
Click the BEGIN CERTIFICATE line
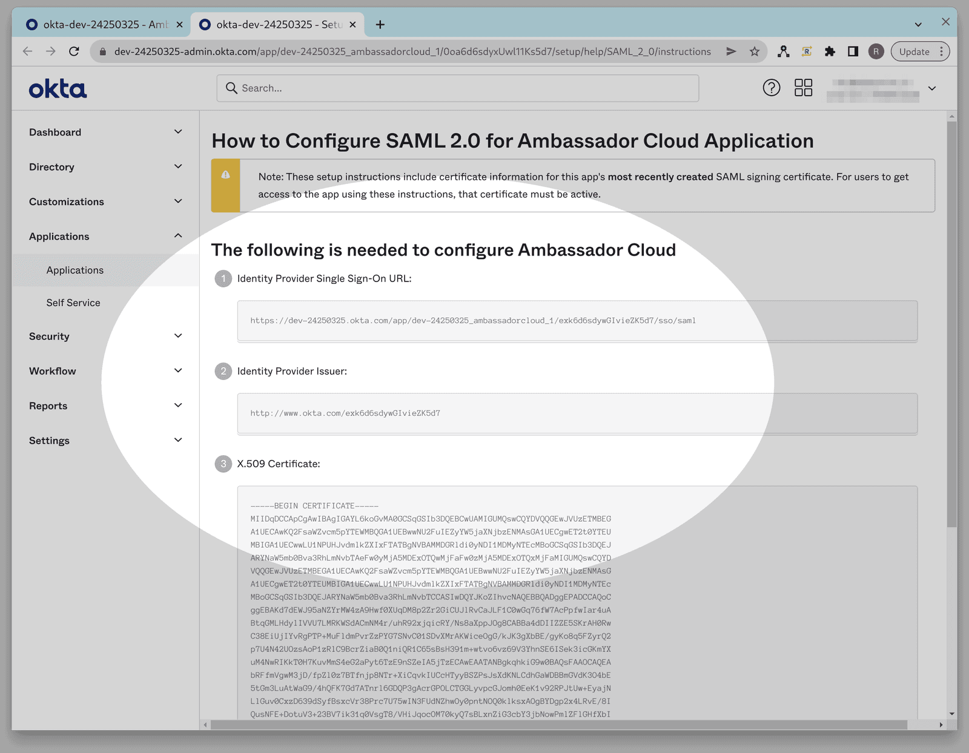[x=314, y=505]
